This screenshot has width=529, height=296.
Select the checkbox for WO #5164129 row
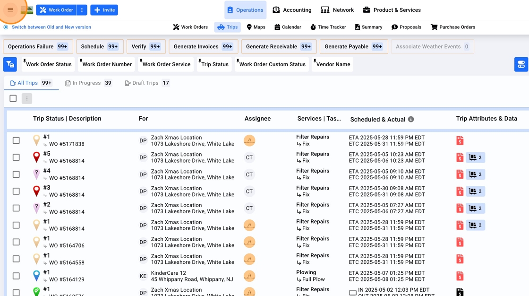16,276
